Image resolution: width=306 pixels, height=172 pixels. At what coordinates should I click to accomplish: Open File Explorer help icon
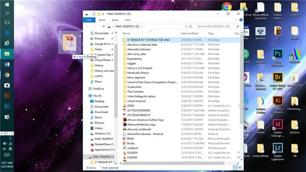coord(241,20)
